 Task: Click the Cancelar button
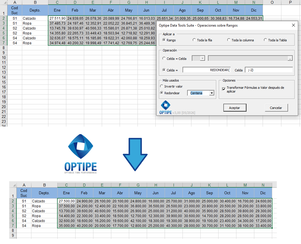point(276,108)
